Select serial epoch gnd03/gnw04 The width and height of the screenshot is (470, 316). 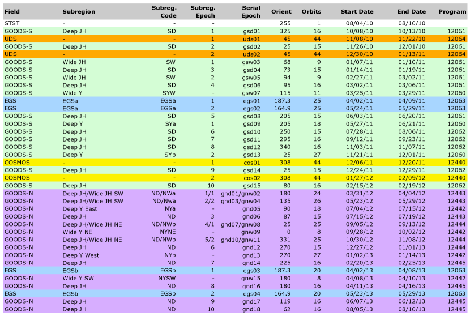(241, 201)
